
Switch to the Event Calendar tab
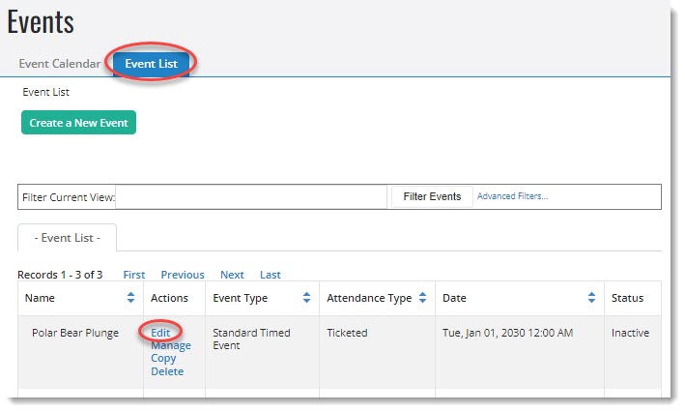[59, 64]
